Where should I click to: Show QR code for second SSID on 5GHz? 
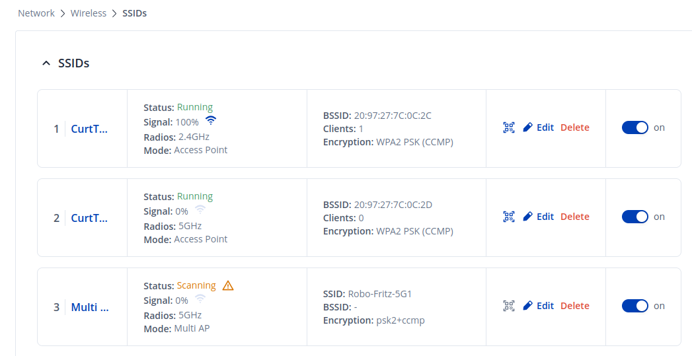click(508, 217)
